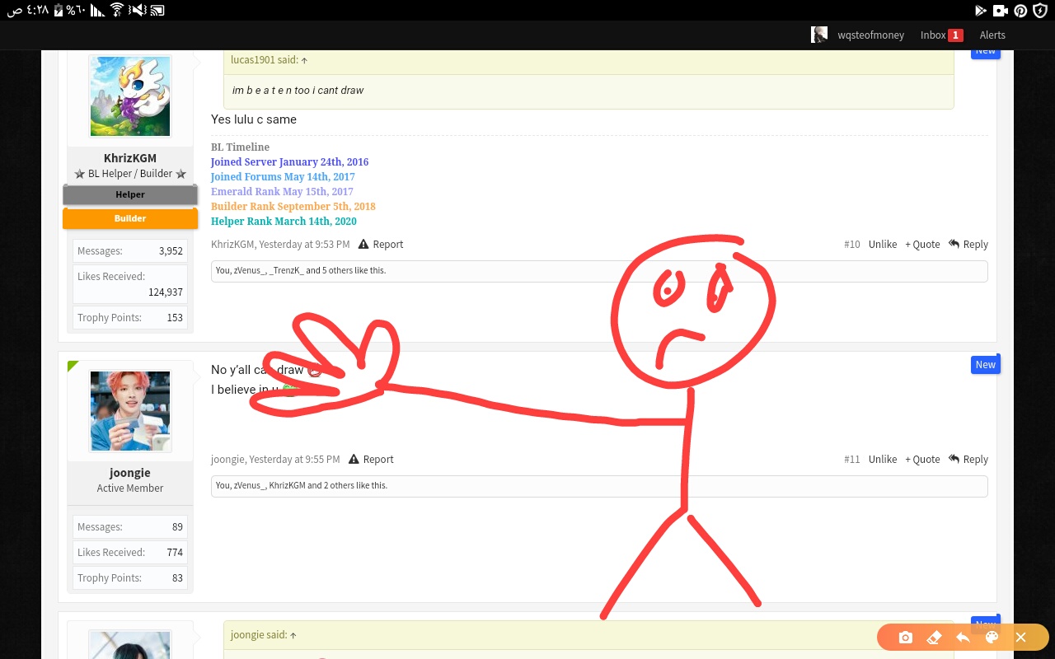Open joongie's profile picture
This screenshot has height=659, width=1055.
[130, 411]
